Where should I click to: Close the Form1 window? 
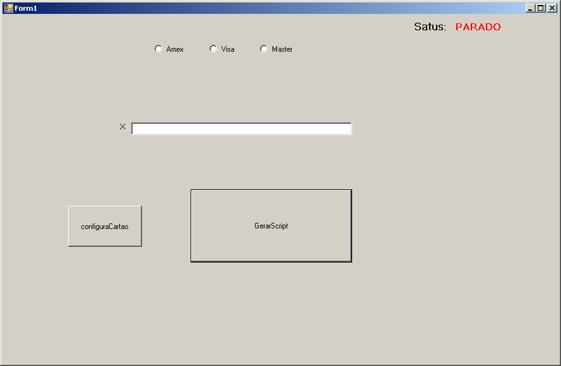[x=552, y=8]
